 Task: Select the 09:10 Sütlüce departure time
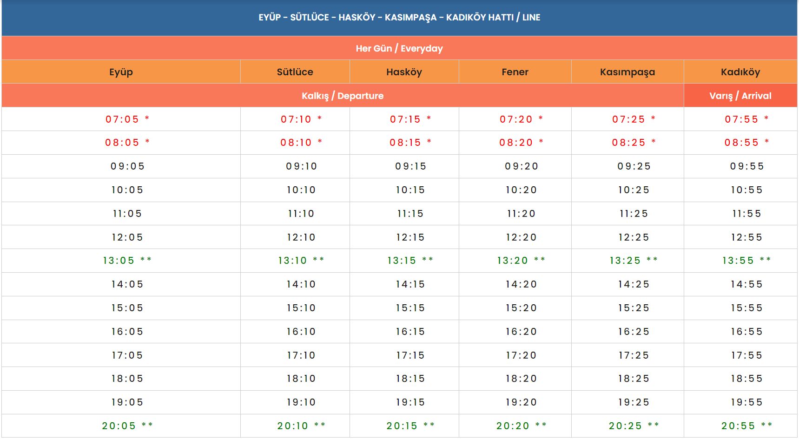tap(301, 166)
